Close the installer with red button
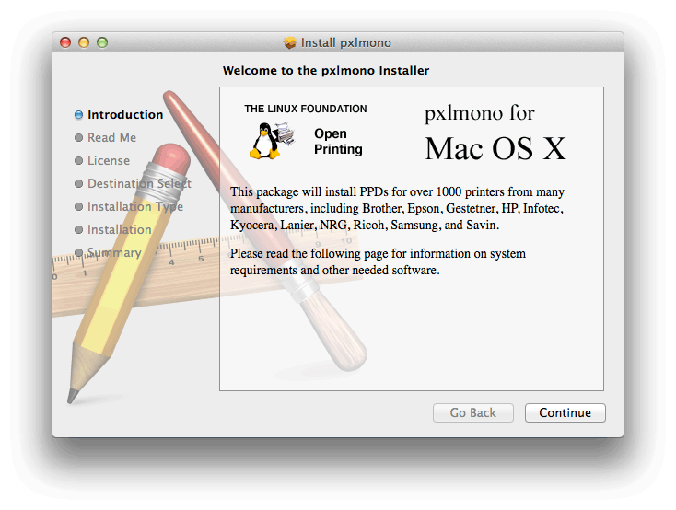 [65, 42]
